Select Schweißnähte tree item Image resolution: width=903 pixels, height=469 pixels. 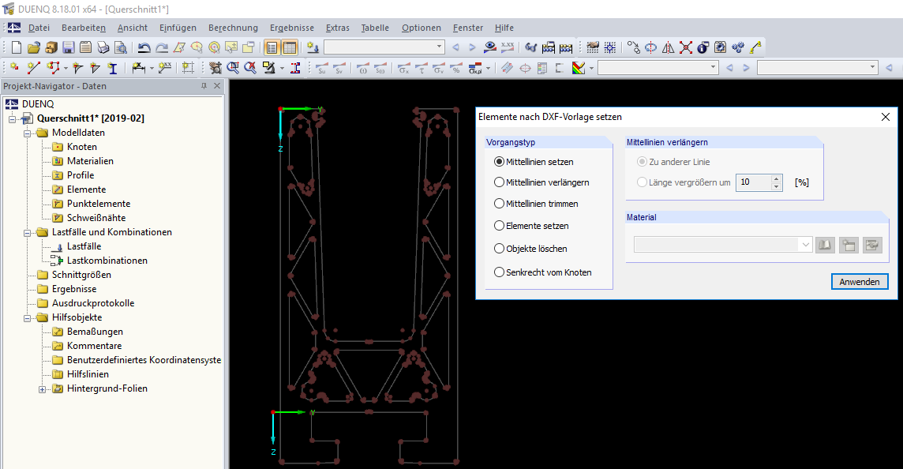coord(96,218)
